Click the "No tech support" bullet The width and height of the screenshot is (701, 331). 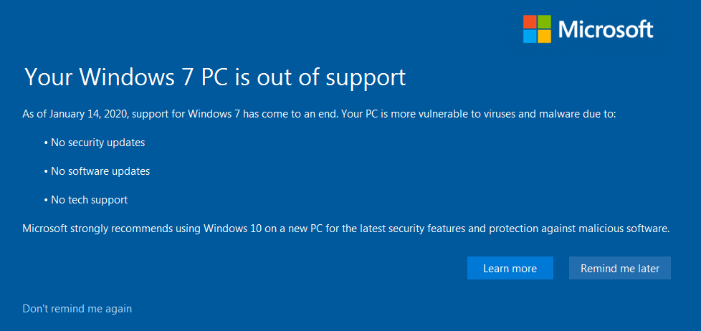coord(86,200)
